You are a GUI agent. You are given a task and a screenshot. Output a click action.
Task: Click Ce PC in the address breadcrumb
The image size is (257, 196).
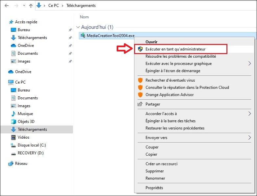coord(54,6)
